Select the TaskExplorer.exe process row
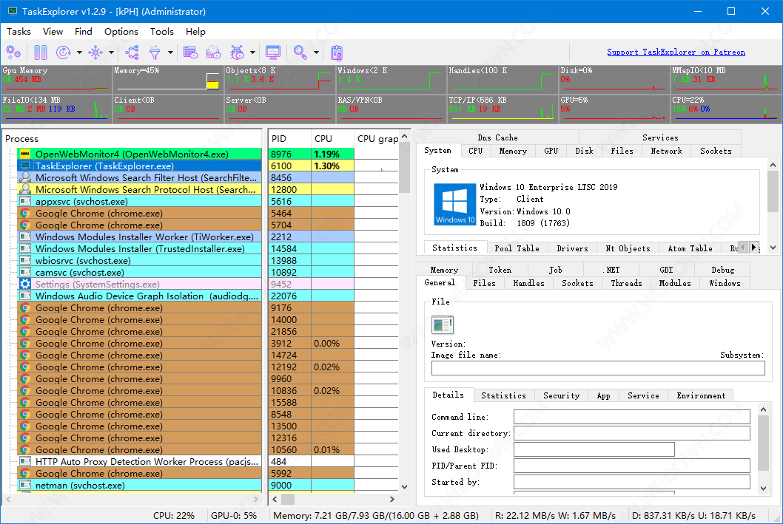The width and height of the screenshot is (783, 524). (140, 166)
